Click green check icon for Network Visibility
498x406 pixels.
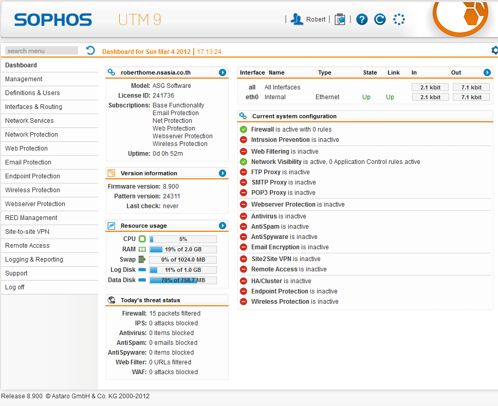point(243,162)
